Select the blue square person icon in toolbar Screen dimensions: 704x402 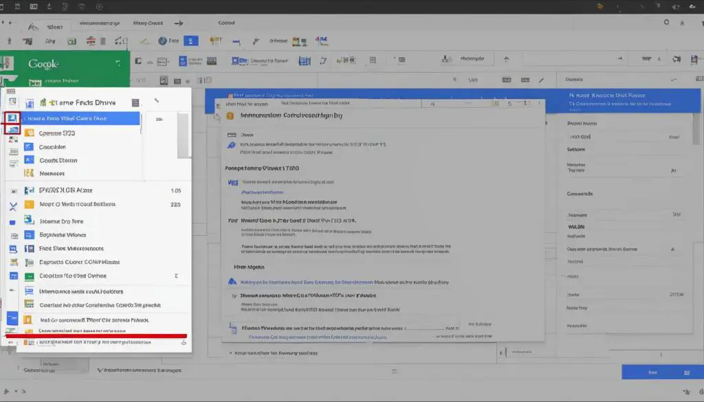191,41
